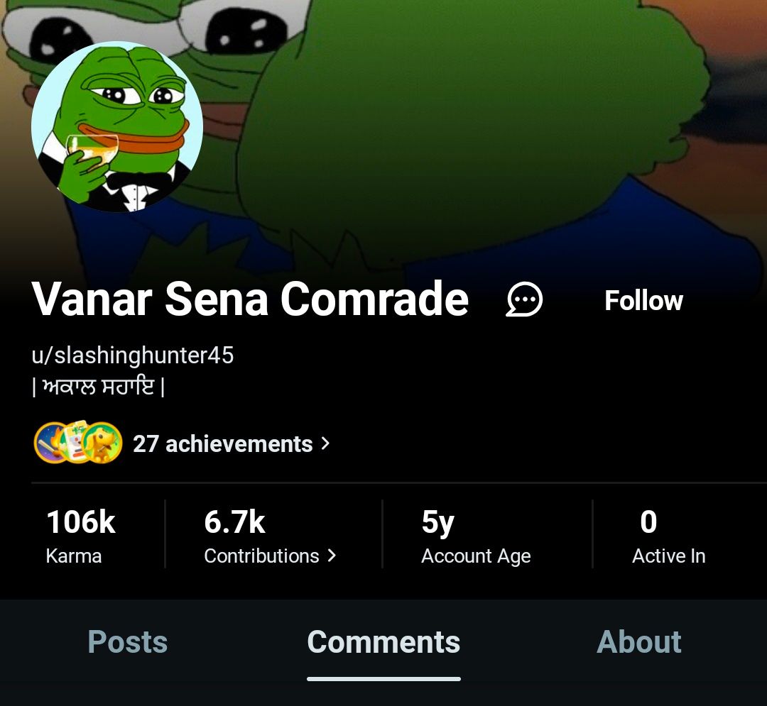767x706 pixels.
Task: Click the middle achievement badge icon
Action: click(x=76, y=441)
